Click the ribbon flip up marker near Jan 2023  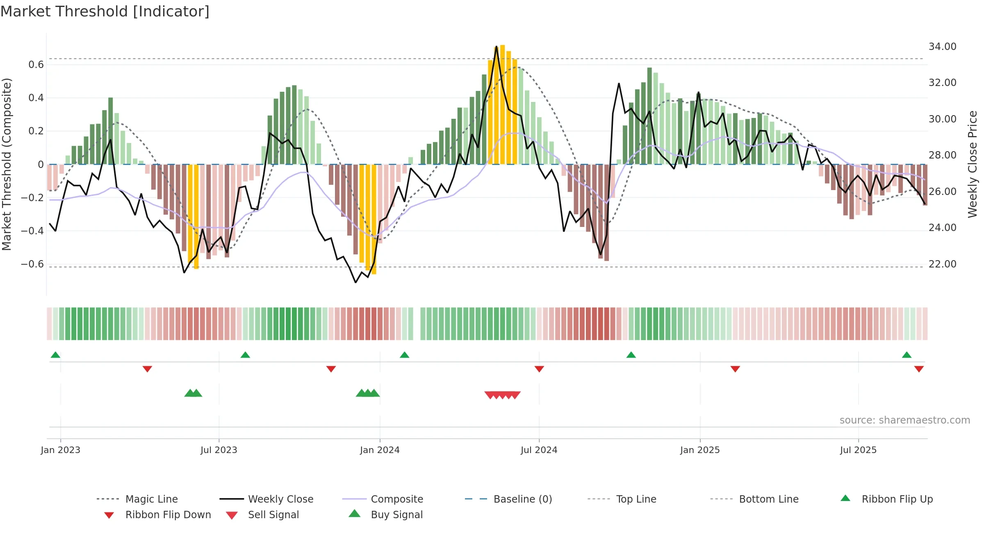[x=55, y=355]
